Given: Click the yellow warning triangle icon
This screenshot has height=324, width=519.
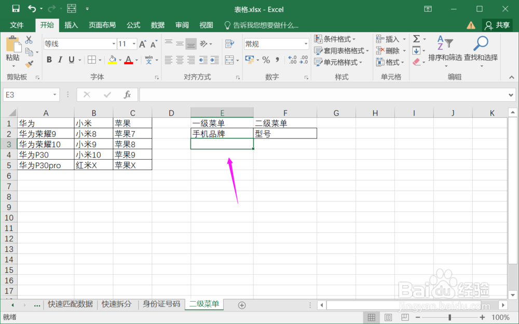Looking at the screenshot, I should [471, 25].
